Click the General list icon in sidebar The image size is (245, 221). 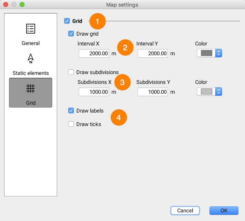[31, 29]
